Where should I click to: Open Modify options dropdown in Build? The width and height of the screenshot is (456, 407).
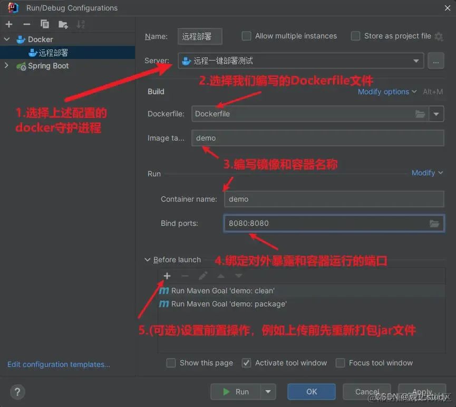(x=387, y=92)
